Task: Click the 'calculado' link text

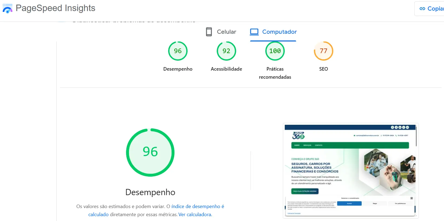Action: (98, 215)
